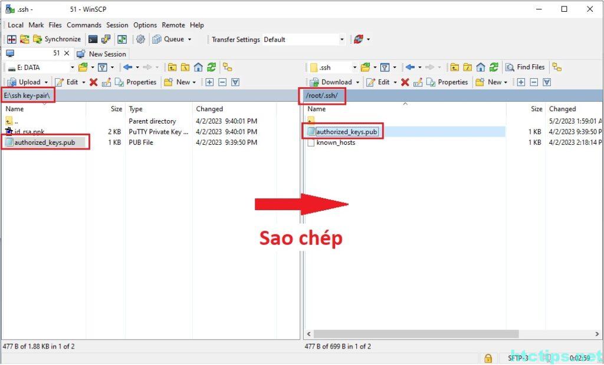Sort remote panel by Size column

[537, 109]
